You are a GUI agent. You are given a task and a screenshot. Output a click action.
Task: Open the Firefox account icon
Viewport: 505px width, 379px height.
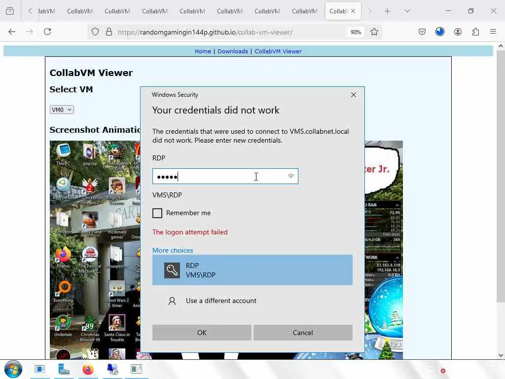[x=458, y=32]
